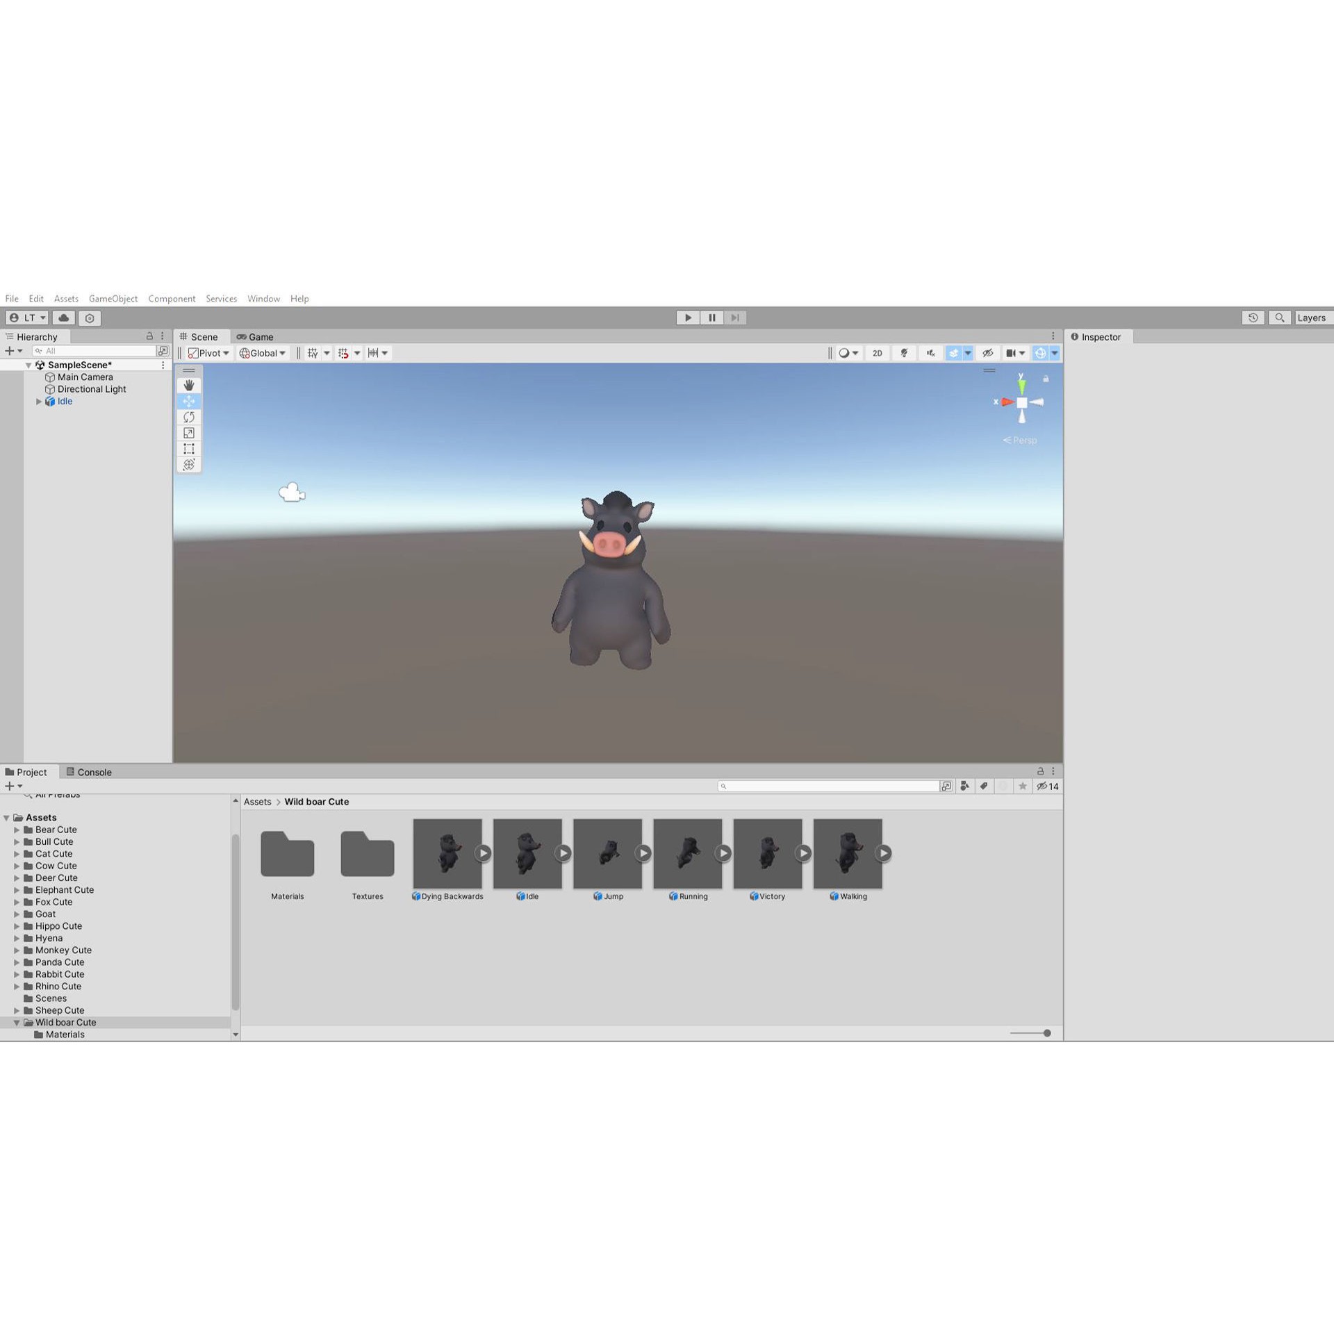Open the GameObject menu

tap(113, 299)
